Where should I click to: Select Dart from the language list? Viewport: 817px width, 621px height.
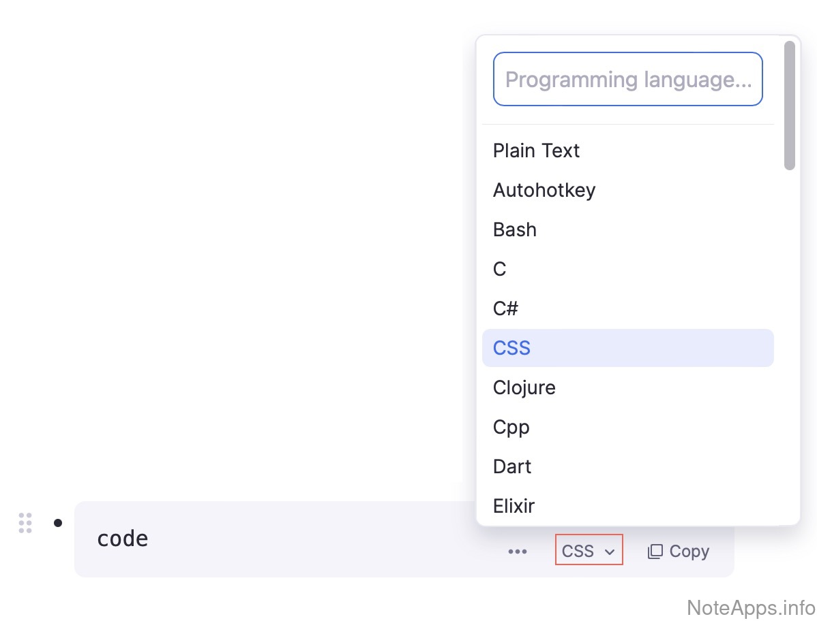pos(512,466)
